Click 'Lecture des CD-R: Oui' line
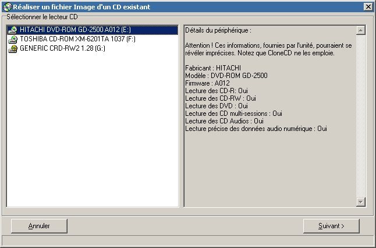The height and width of the screenshot is (248, 376). [x=217, y=91]
